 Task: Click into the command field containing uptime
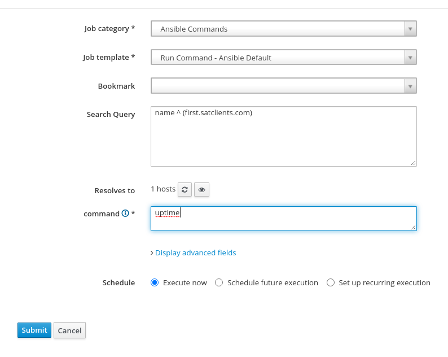[283, 218]
